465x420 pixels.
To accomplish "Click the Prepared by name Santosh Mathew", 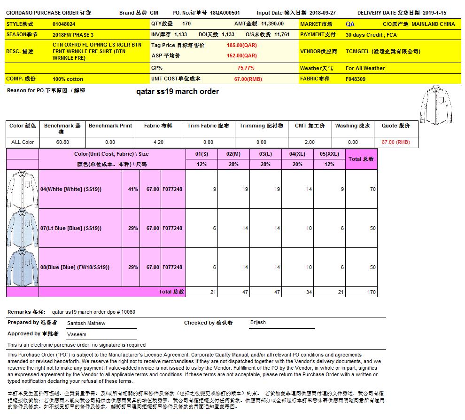I will [x=86, y=323].
